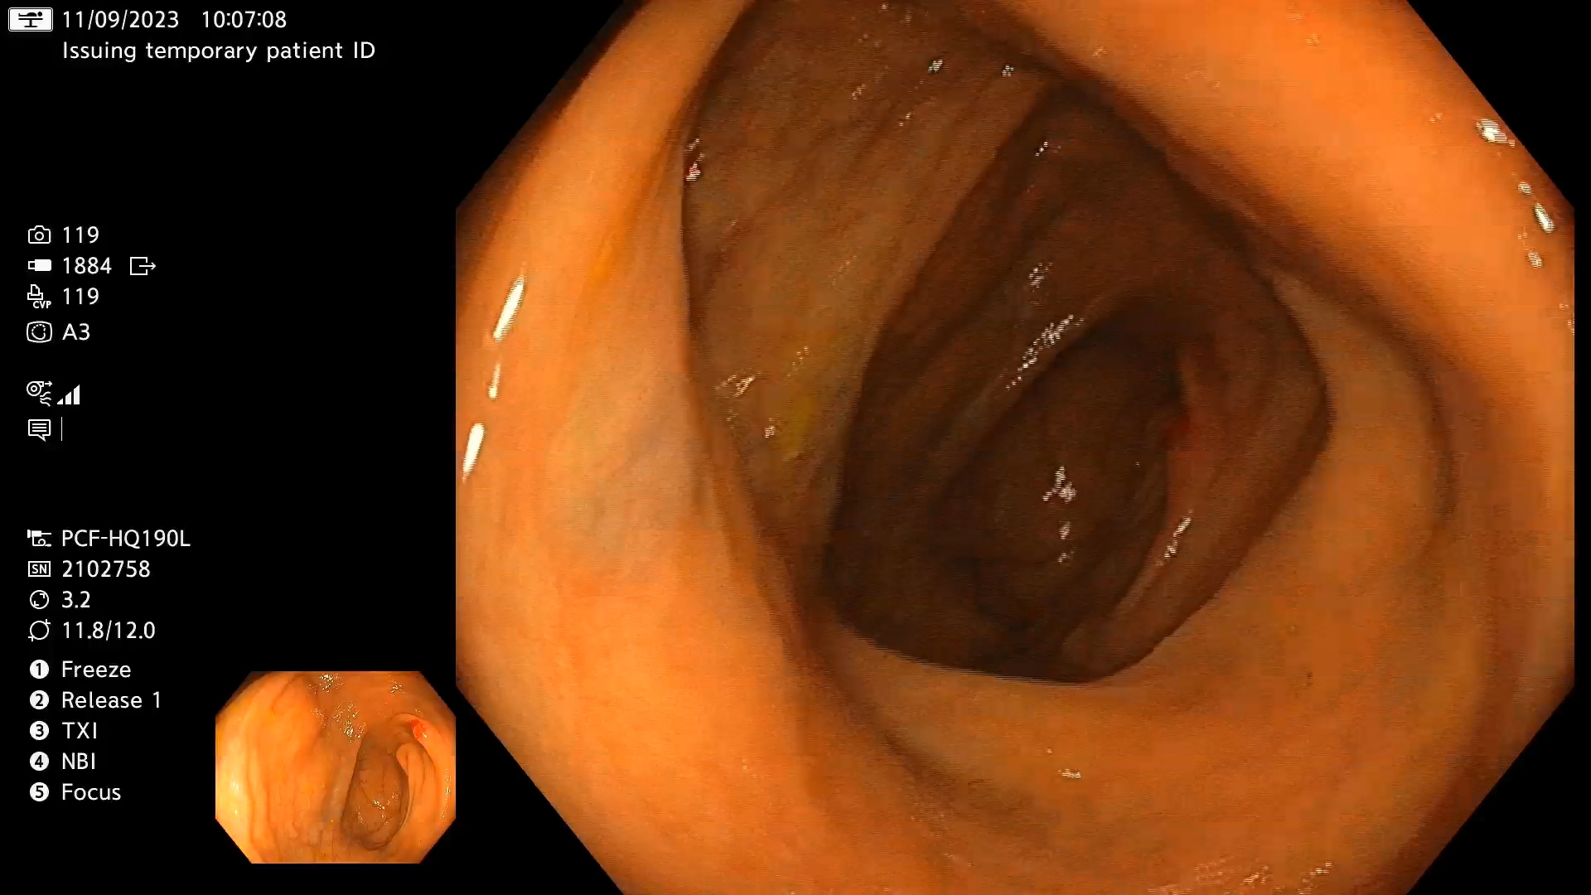Screen dimensions: 1591x895
Task: Click the number 5 Focus indicator
Action: click(x=39, y=792)
